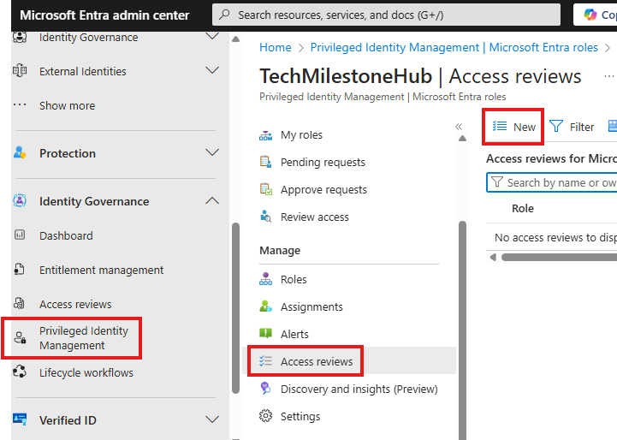Open the Roles menu item
This screenshot has width=617, height=440.
[x=293, y=279]
